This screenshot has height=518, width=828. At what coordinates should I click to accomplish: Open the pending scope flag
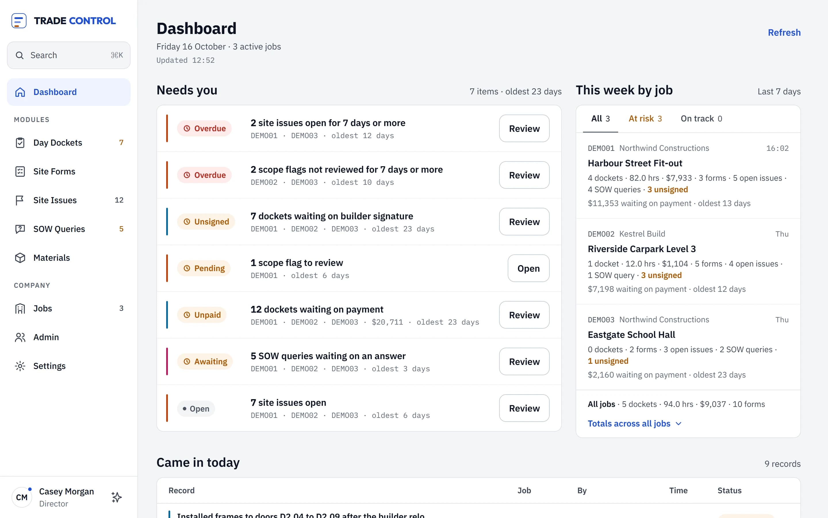528,268
